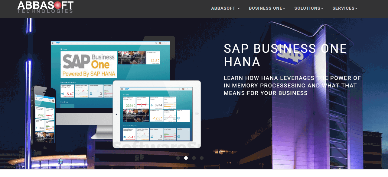Click the smartphone dashboard image
This screenshot has width=388, height=177.
coord(44,118)
